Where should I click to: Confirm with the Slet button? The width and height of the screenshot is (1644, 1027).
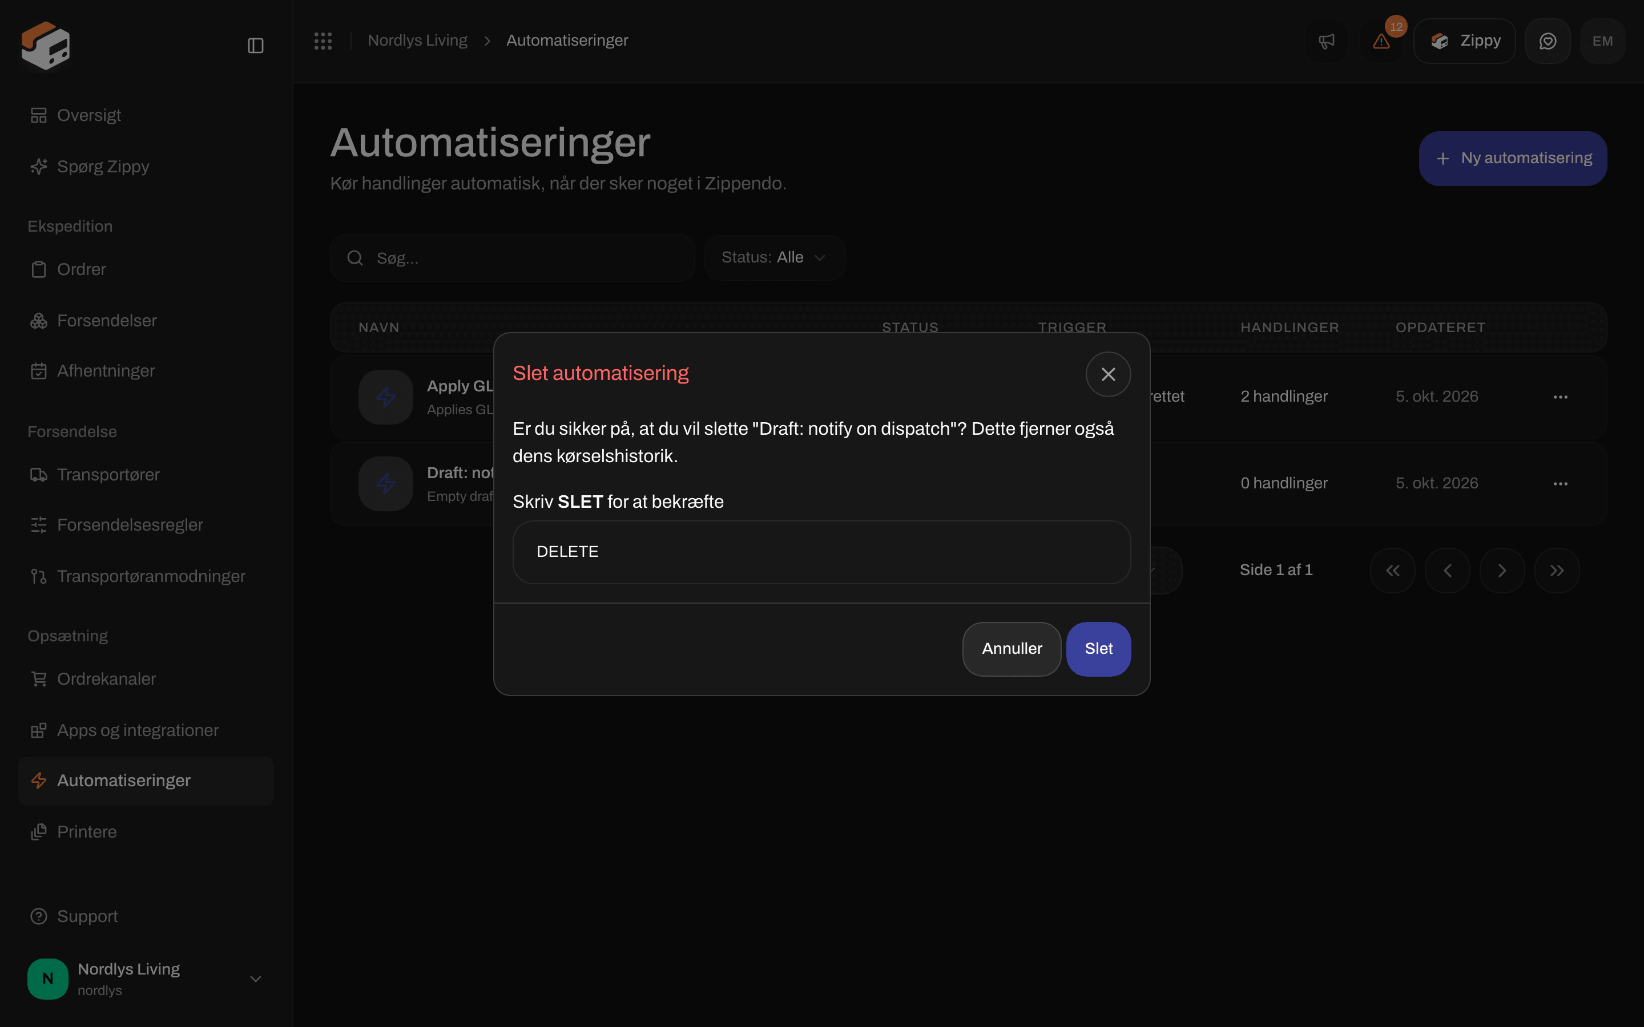[1098, 649]
